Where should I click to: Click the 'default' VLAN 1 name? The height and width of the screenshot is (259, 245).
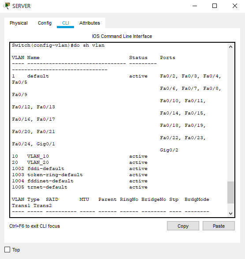coord(38,76)
